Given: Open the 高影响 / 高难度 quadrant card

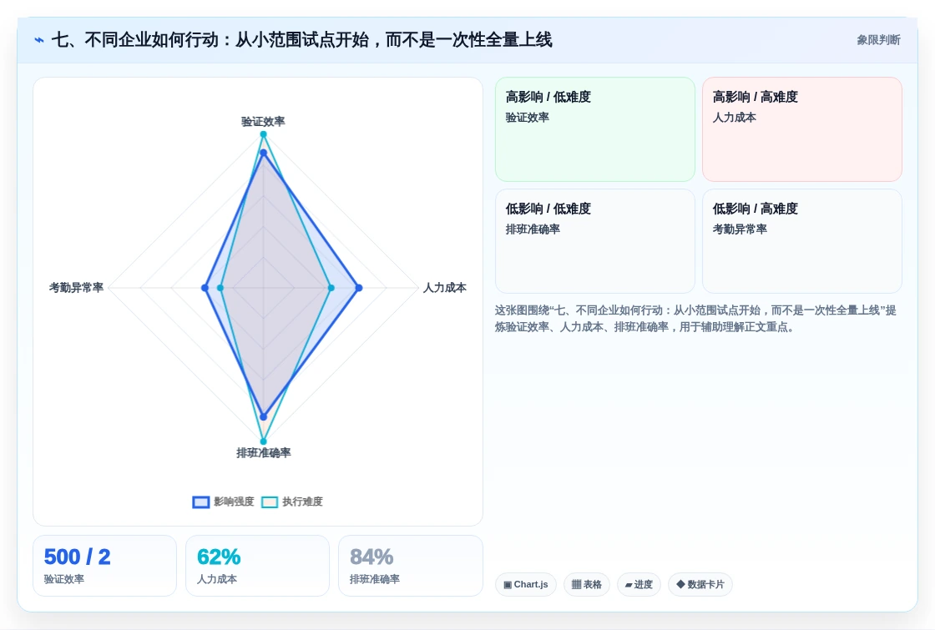Looking at the screenshot, I should click(x=802, y=129).
